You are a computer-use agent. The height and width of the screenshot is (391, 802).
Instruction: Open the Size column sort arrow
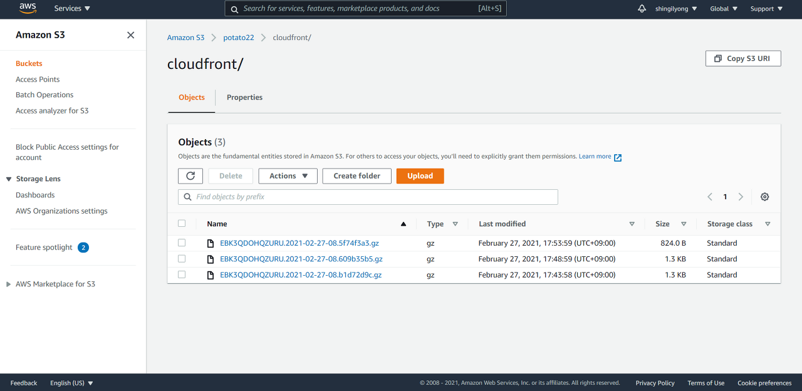pyautogui.click(x=684, y=224)
